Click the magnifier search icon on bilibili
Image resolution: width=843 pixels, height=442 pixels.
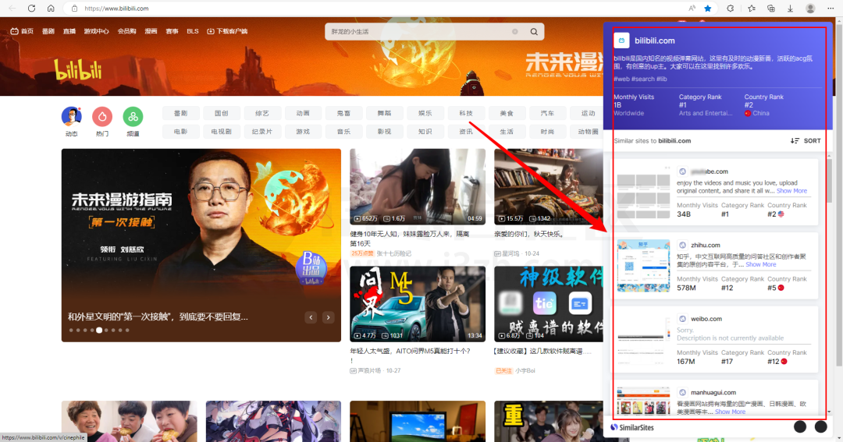534,32
